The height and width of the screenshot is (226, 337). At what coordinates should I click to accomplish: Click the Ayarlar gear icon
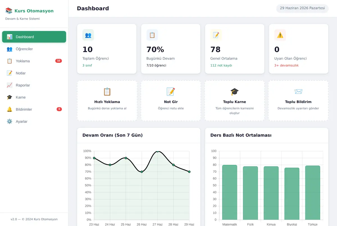(10, 121)
